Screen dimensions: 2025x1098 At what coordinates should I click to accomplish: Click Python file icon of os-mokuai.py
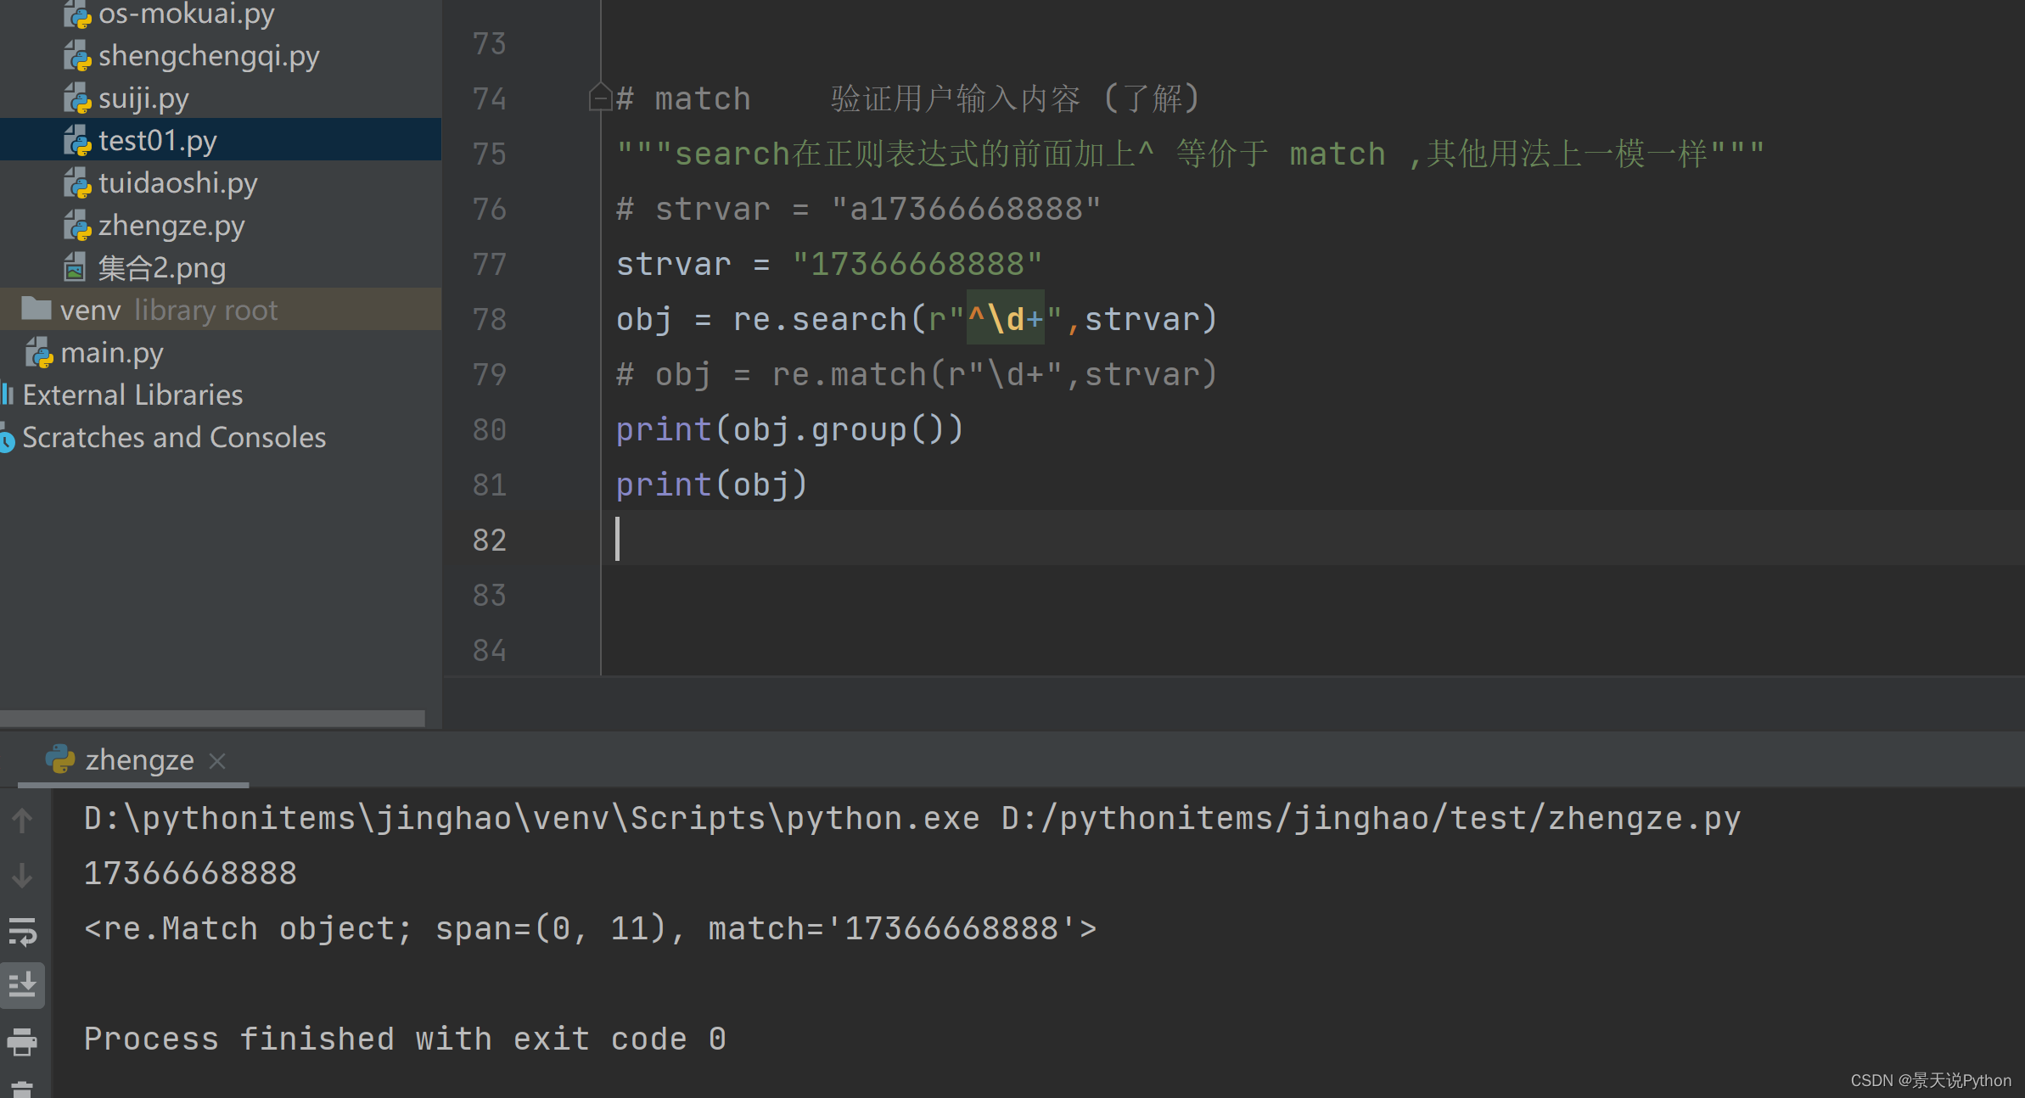(x=77, y=14)
